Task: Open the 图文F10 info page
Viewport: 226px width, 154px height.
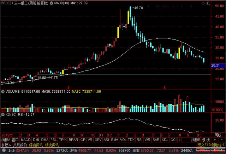Action: (x=204, y=145)
